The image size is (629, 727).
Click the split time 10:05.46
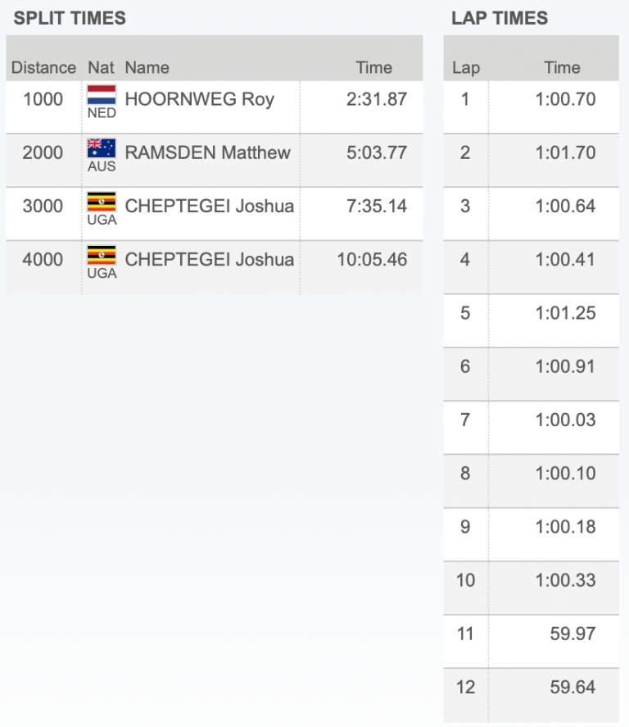coord(372,259)
